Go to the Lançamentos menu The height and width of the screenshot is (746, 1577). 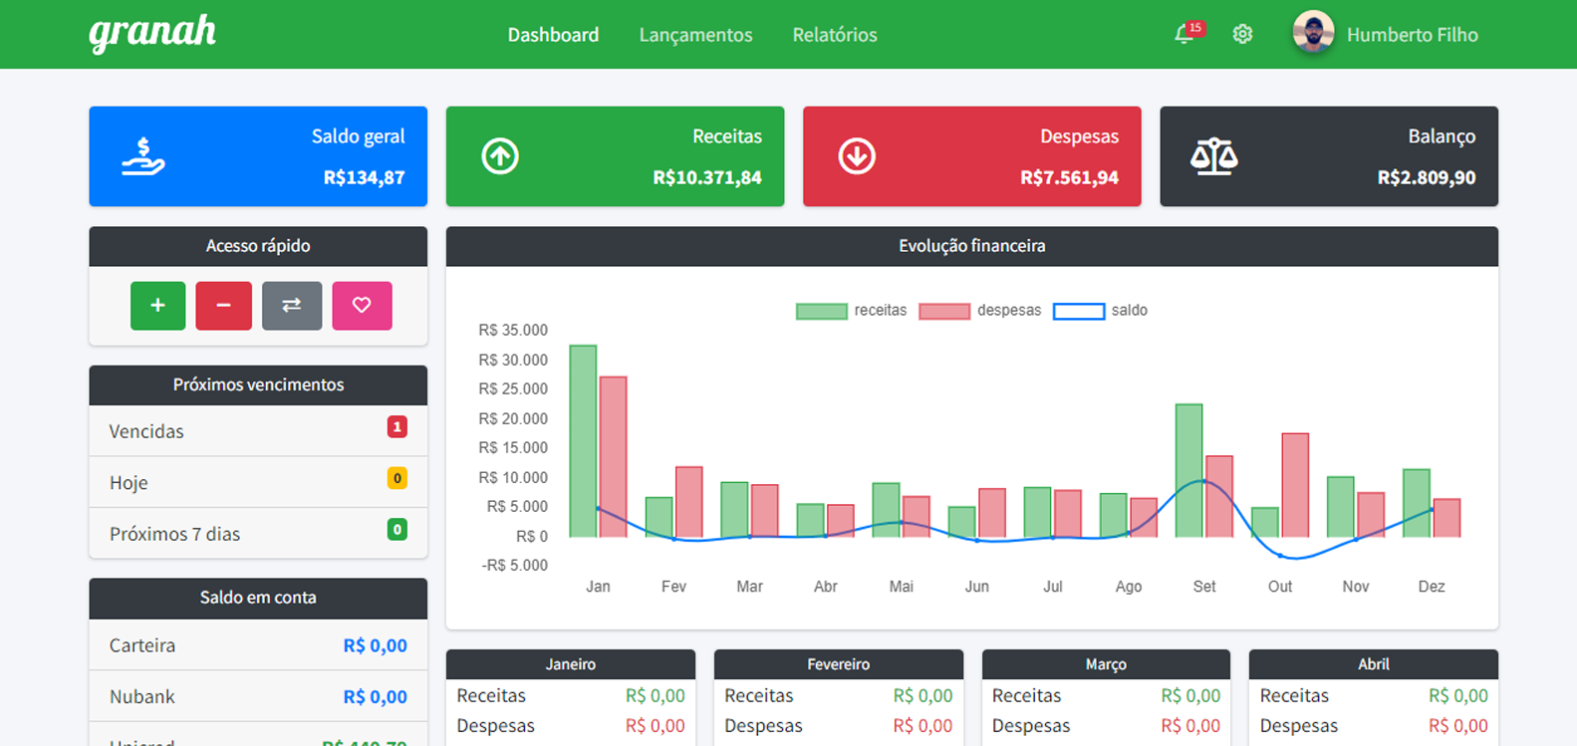click(x=695, y=35)
